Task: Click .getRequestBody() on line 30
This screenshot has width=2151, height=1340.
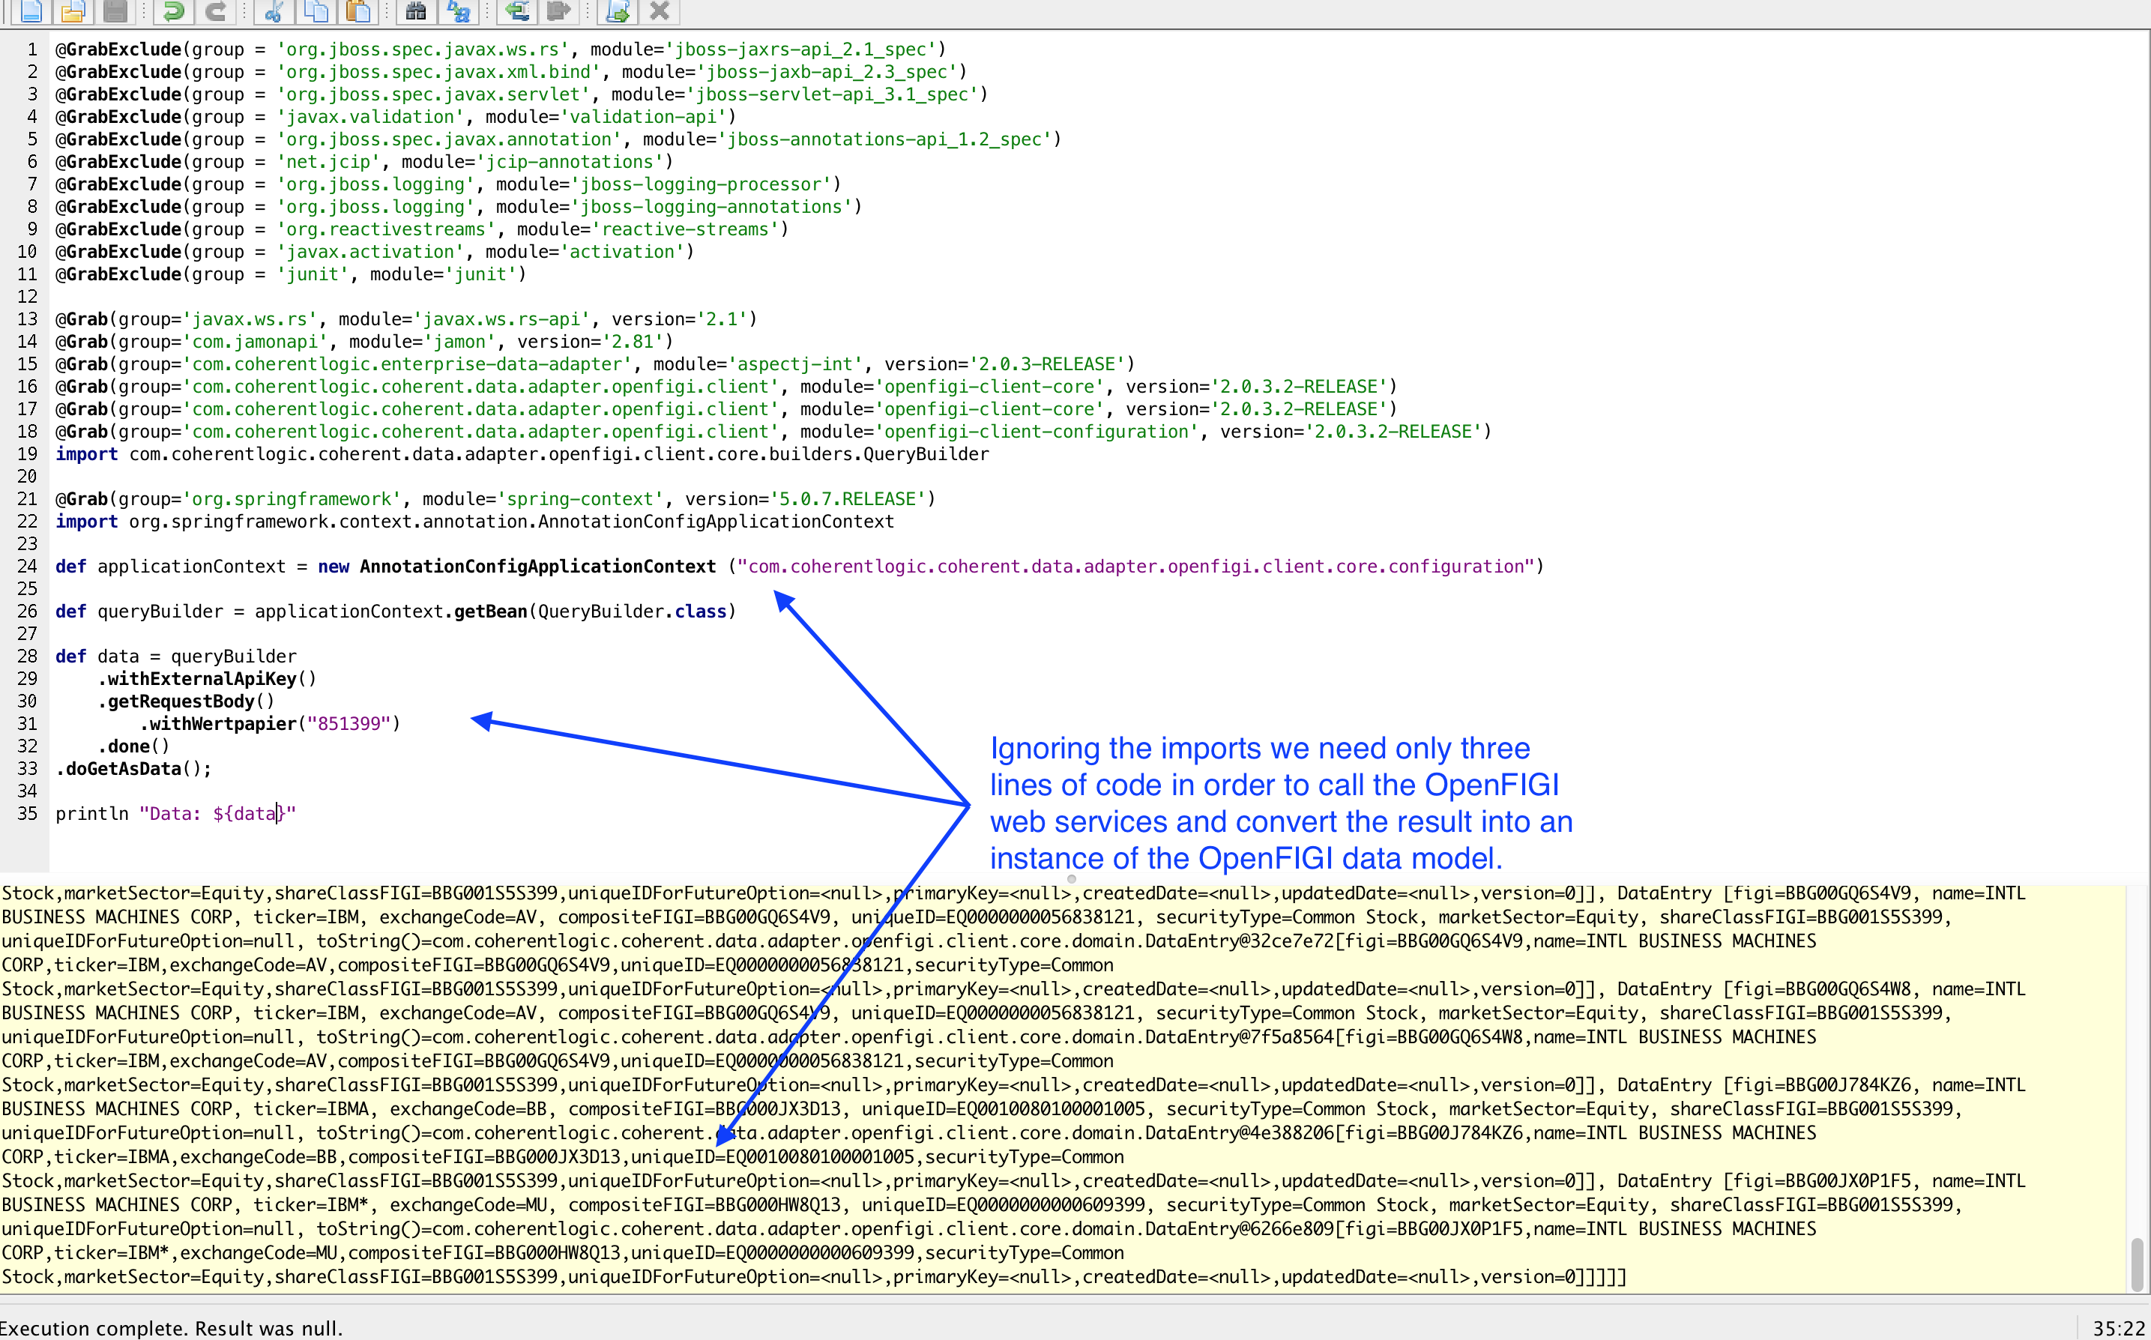Action: pos(186,702)
